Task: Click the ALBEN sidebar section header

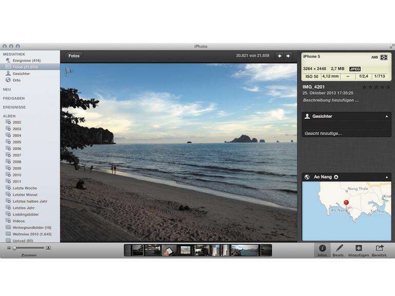Action: tap(9, 116)
